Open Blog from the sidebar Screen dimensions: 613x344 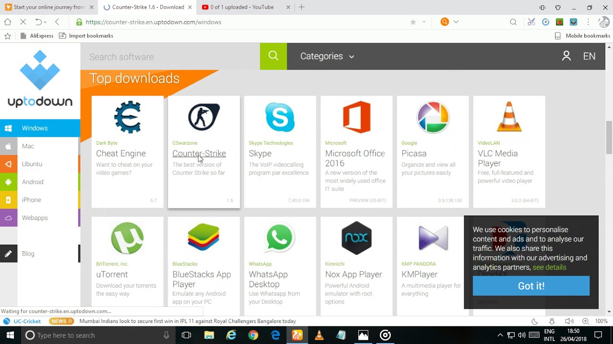(x=39, y=254)
